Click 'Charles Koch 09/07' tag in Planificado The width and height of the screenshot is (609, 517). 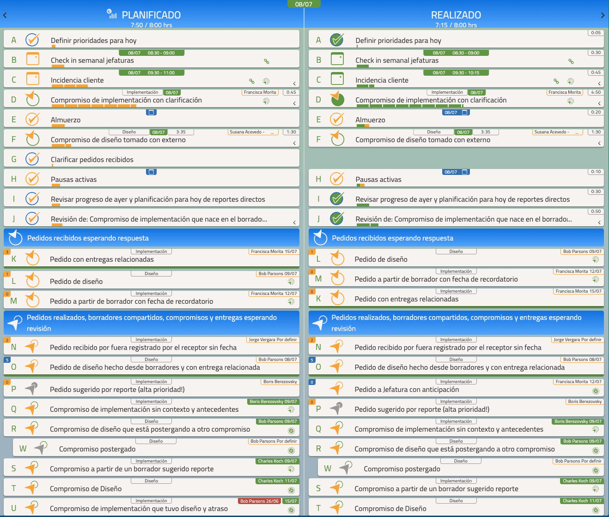(x=278, y=461)
